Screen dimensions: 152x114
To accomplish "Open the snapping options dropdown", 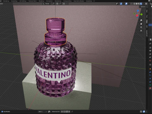I will [60, 4].
